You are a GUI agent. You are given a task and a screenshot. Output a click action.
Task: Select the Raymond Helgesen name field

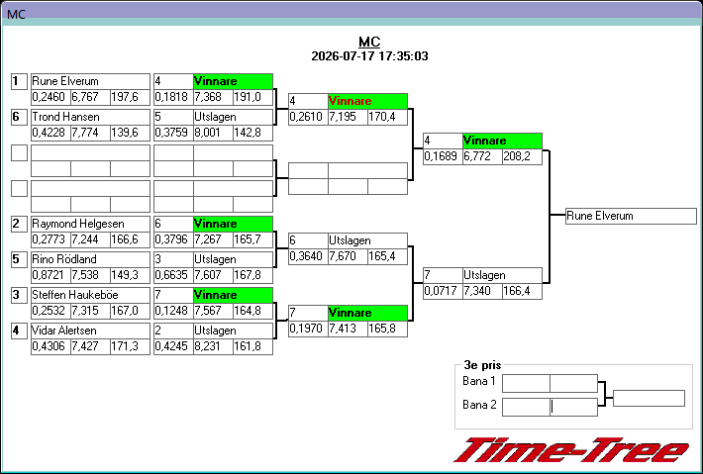(x=90, y=224)
